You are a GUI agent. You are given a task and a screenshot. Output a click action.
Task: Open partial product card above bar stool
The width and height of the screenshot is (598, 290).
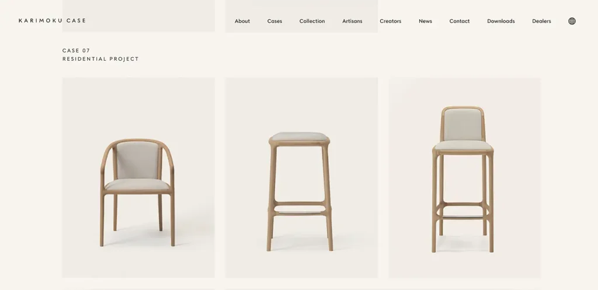point(301,16)
